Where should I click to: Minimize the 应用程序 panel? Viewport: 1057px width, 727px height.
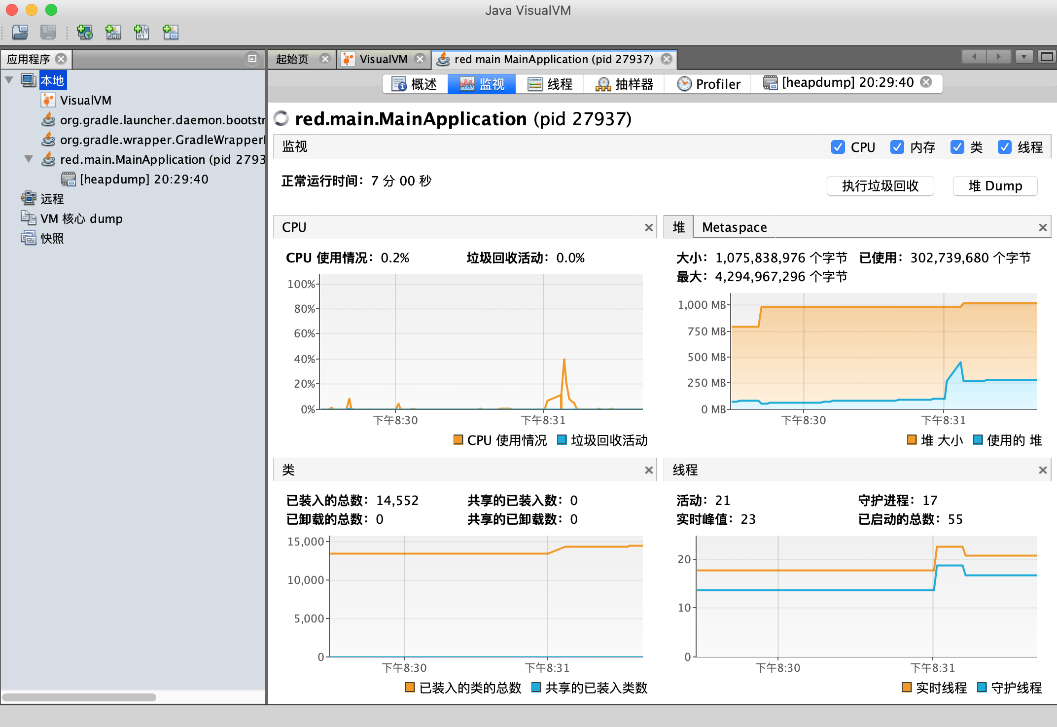tap(252, 59)
